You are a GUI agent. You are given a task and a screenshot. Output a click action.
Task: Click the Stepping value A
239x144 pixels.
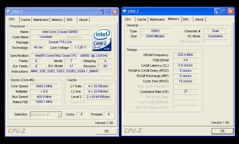(106, 61)
